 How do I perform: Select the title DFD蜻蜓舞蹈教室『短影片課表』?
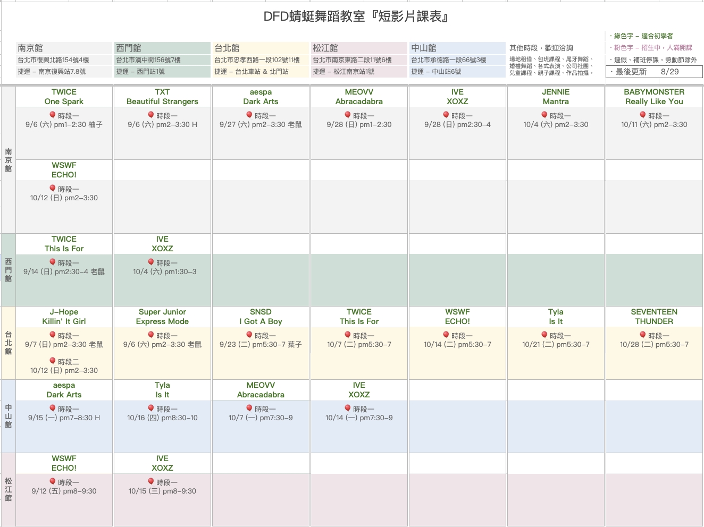(357, 17)
